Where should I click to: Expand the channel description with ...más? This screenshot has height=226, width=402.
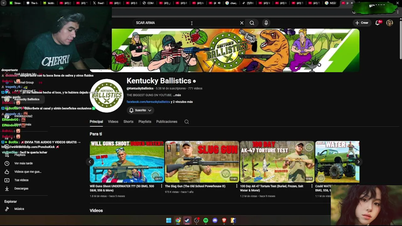177,95
